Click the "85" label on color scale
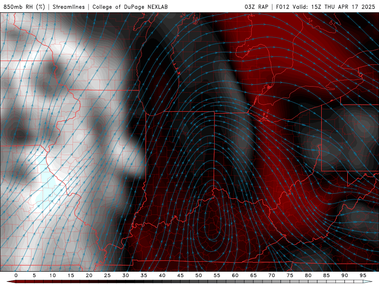The width and height of the screenshot is (379, 284). 326,275
